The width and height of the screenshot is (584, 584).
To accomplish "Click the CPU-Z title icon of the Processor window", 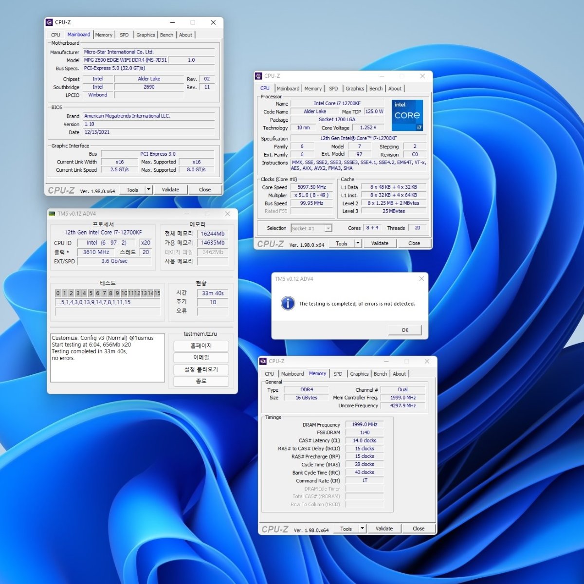I will point(258,76).
